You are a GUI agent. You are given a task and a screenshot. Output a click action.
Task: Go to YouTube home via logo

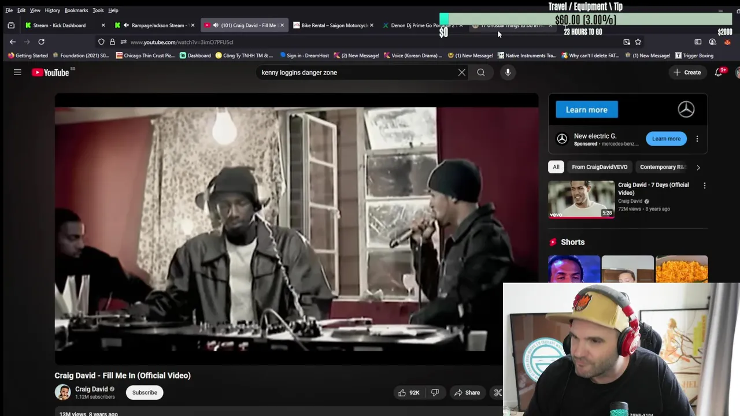click(x=50, y=72)
